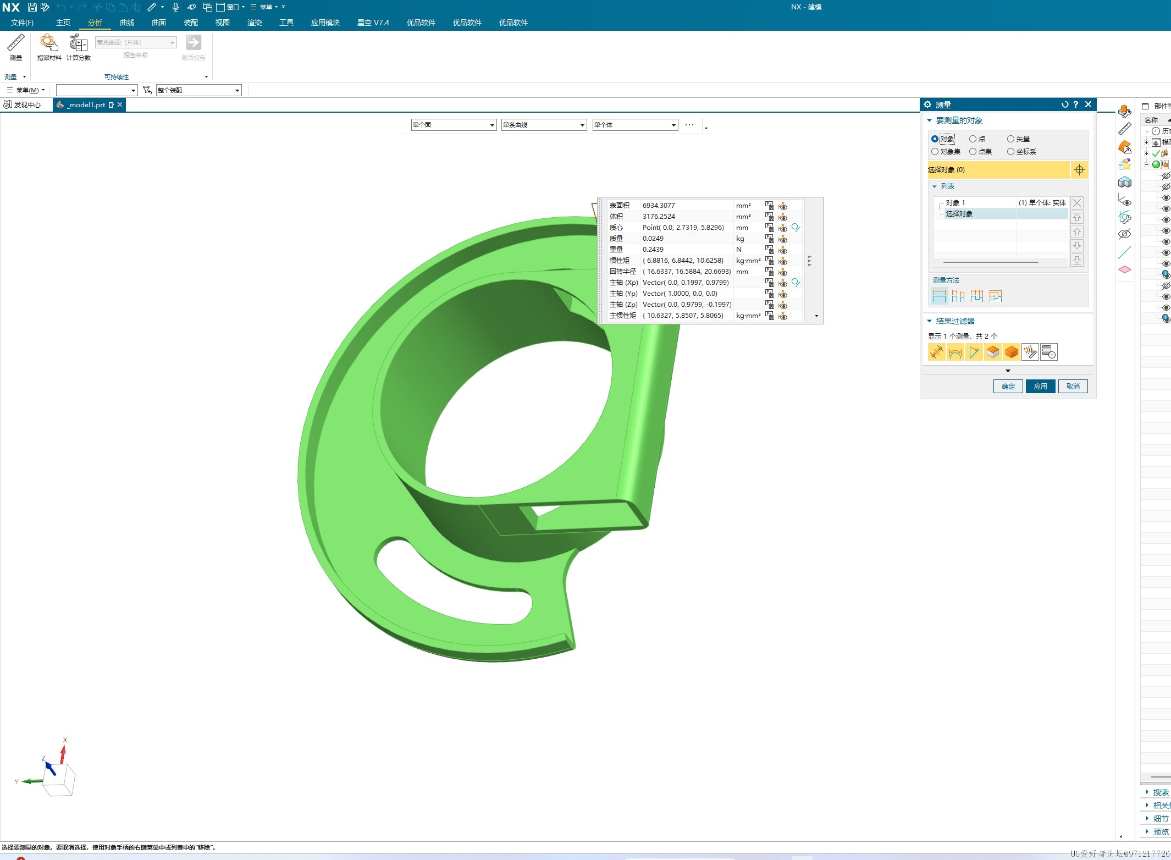Click the 取消 button
The width and height of the screenshot is (1171, 860).
point(1073,387)
